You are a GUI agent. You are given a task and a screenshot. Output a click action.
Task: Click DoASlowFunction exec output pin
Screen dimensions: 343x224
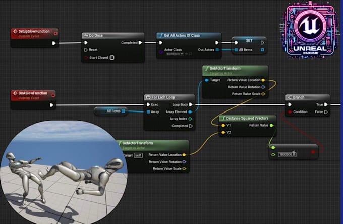[51, 105]
